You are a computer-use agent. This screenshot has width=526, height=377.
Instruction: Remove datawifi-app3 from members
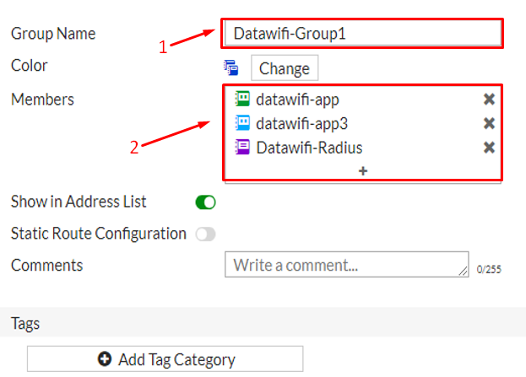click(x=489, y=123)
